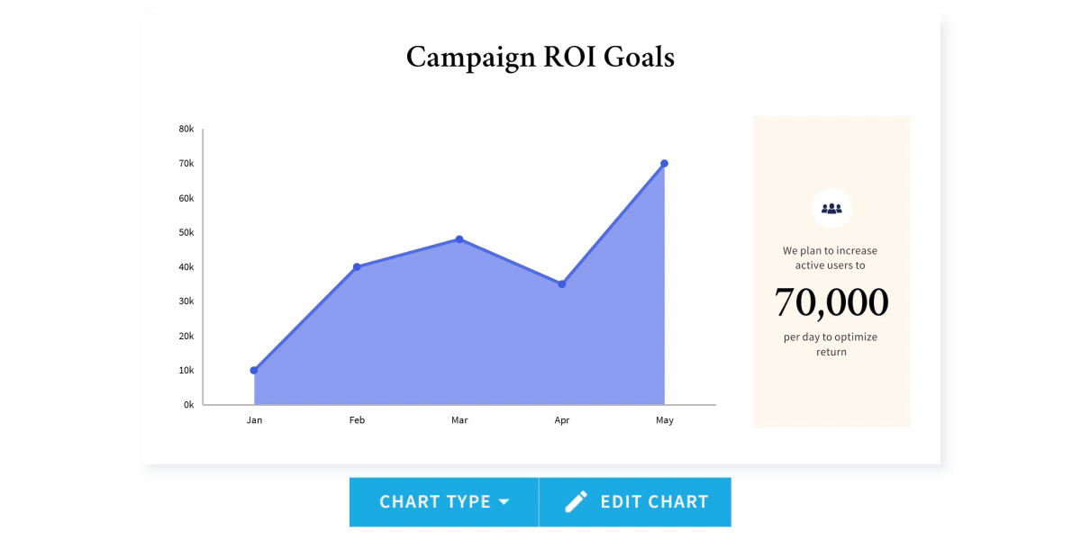Select "We plan to increase active users" text
This screenshot has width=1081, height=540.
[830, 258]
